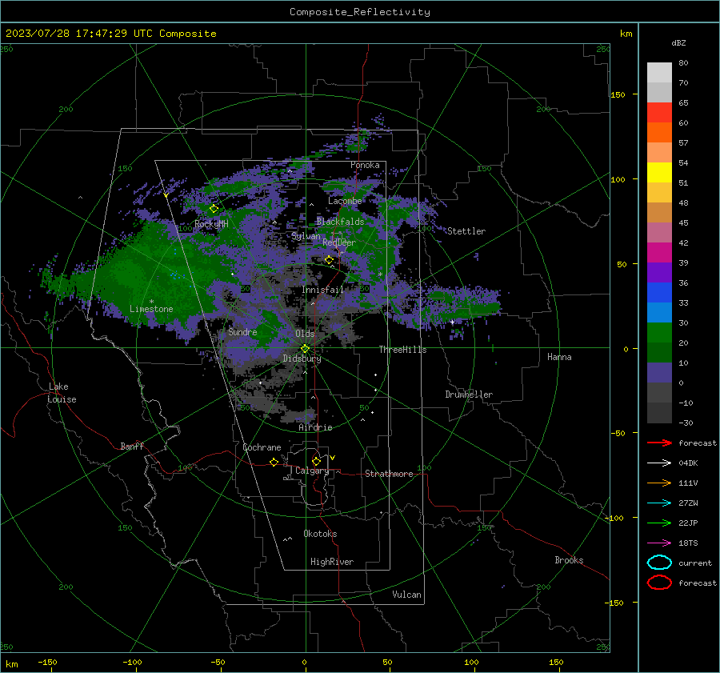Click the RedDeer city label

pos(339,242)
